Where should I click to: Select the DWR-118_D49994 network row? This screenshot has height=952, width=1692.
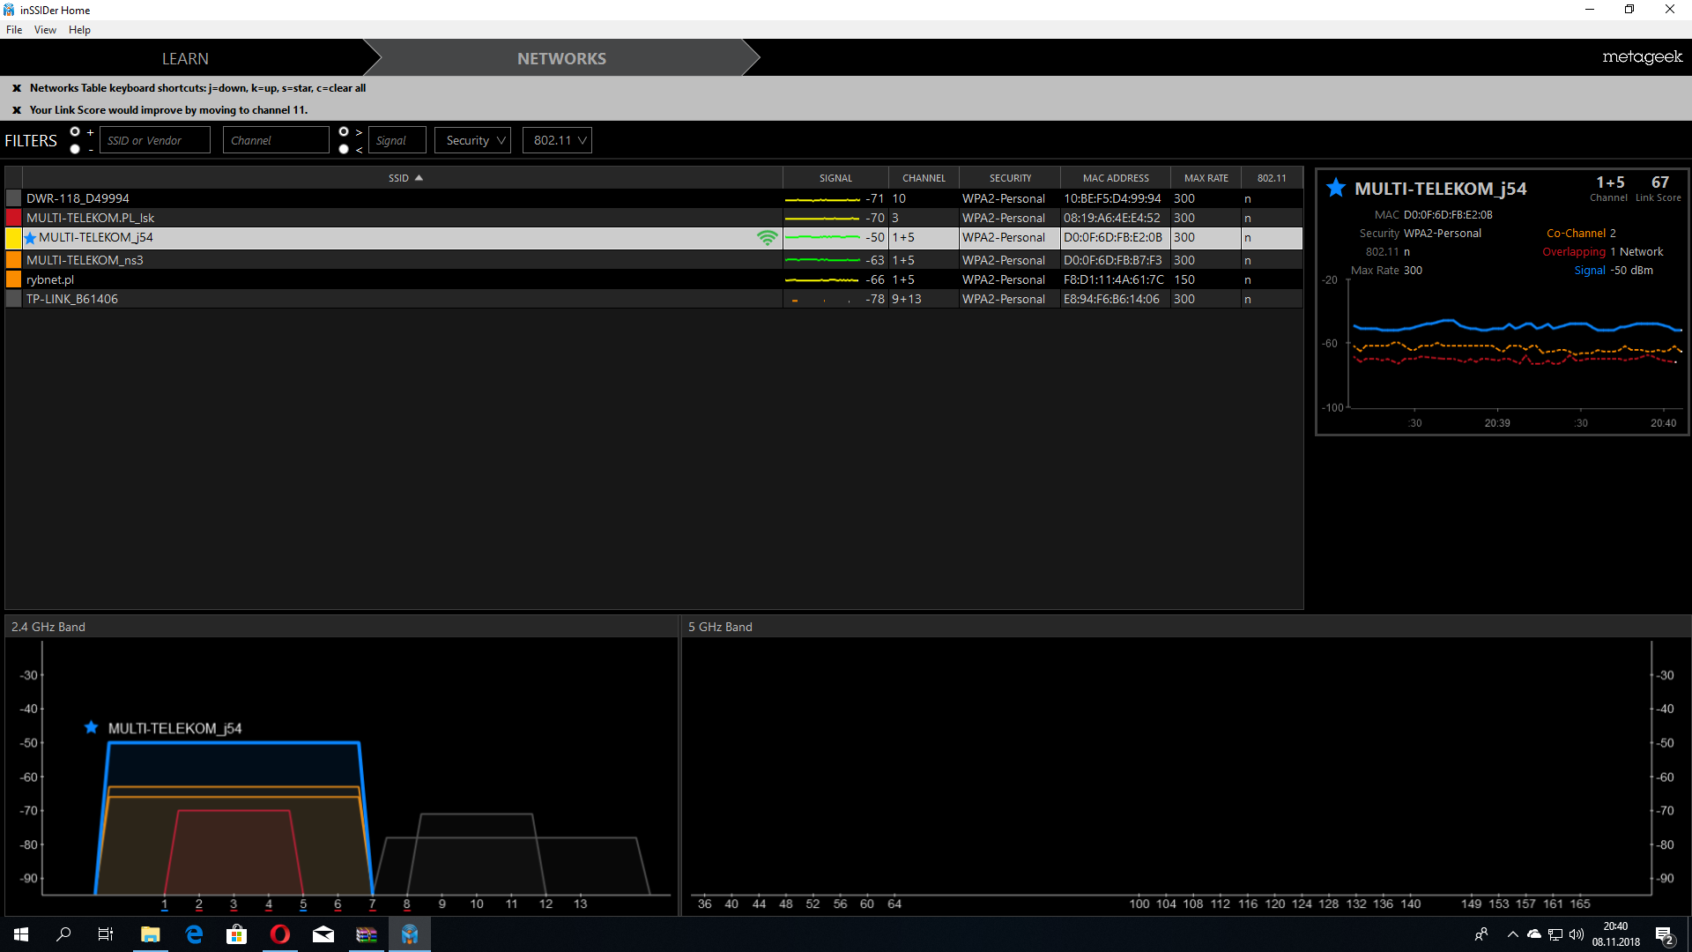pyautogui.click(x=654, y=198)
